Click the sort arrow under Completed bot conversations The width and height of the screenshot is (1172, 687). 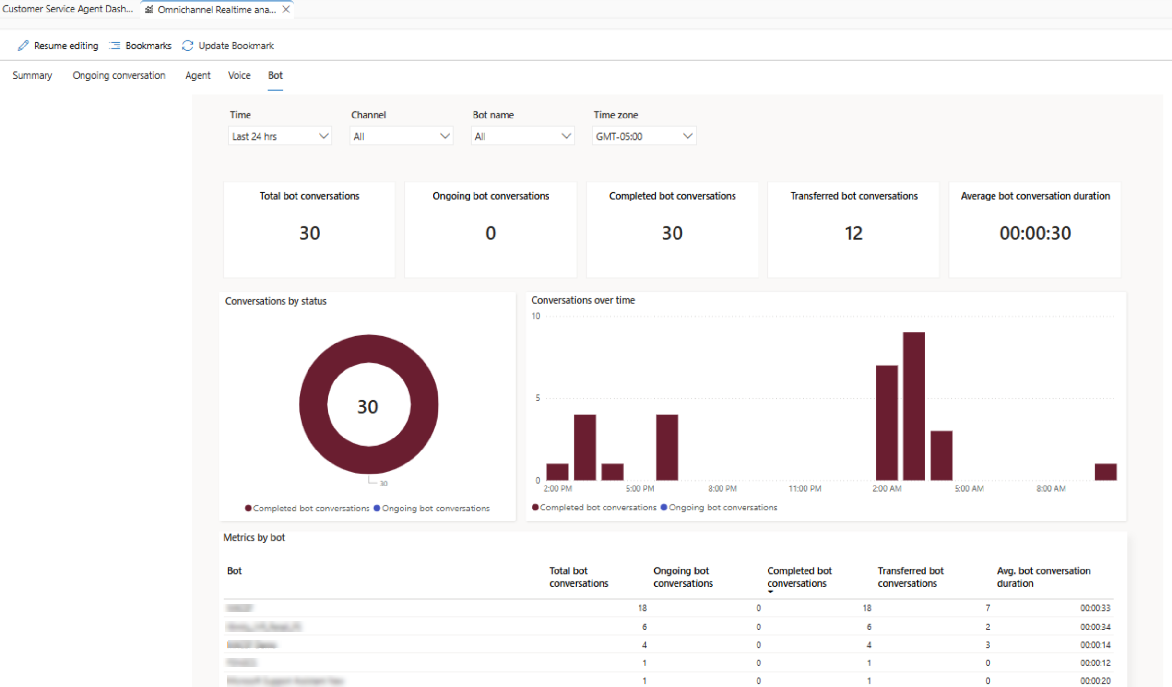pyautogui.click(x=770, y=592)
